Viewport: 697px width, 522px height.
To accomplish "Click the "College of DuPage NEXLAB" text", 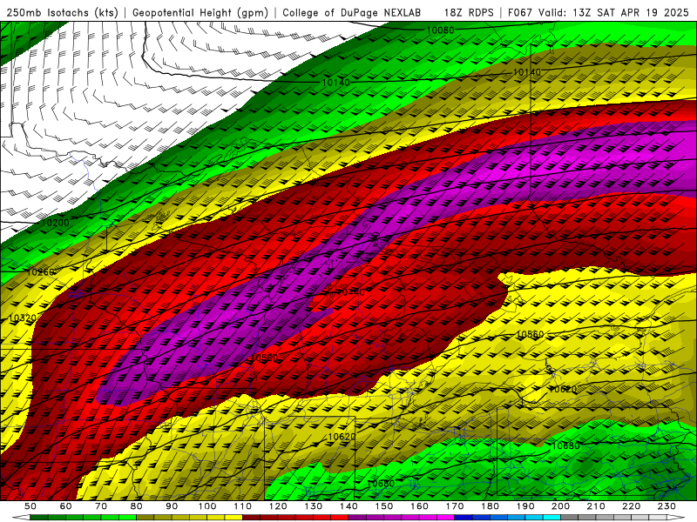I will click(352, 13).
